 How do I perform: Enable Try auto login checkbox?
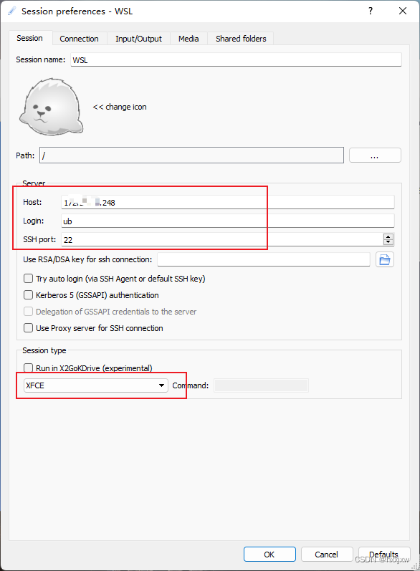[x=28, y=279]
